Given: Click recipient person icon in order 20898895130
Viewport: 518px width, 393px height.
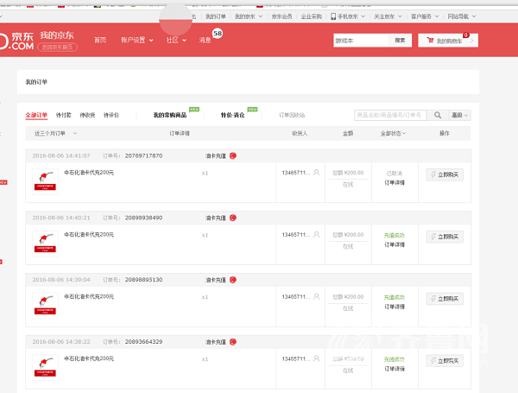Looking at the screenshot, I should 316,297.
